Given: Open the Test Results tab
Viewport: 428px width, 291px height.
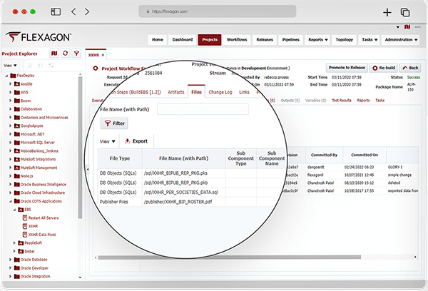Looking at the screenshot, I should click(x=342, y=101).
